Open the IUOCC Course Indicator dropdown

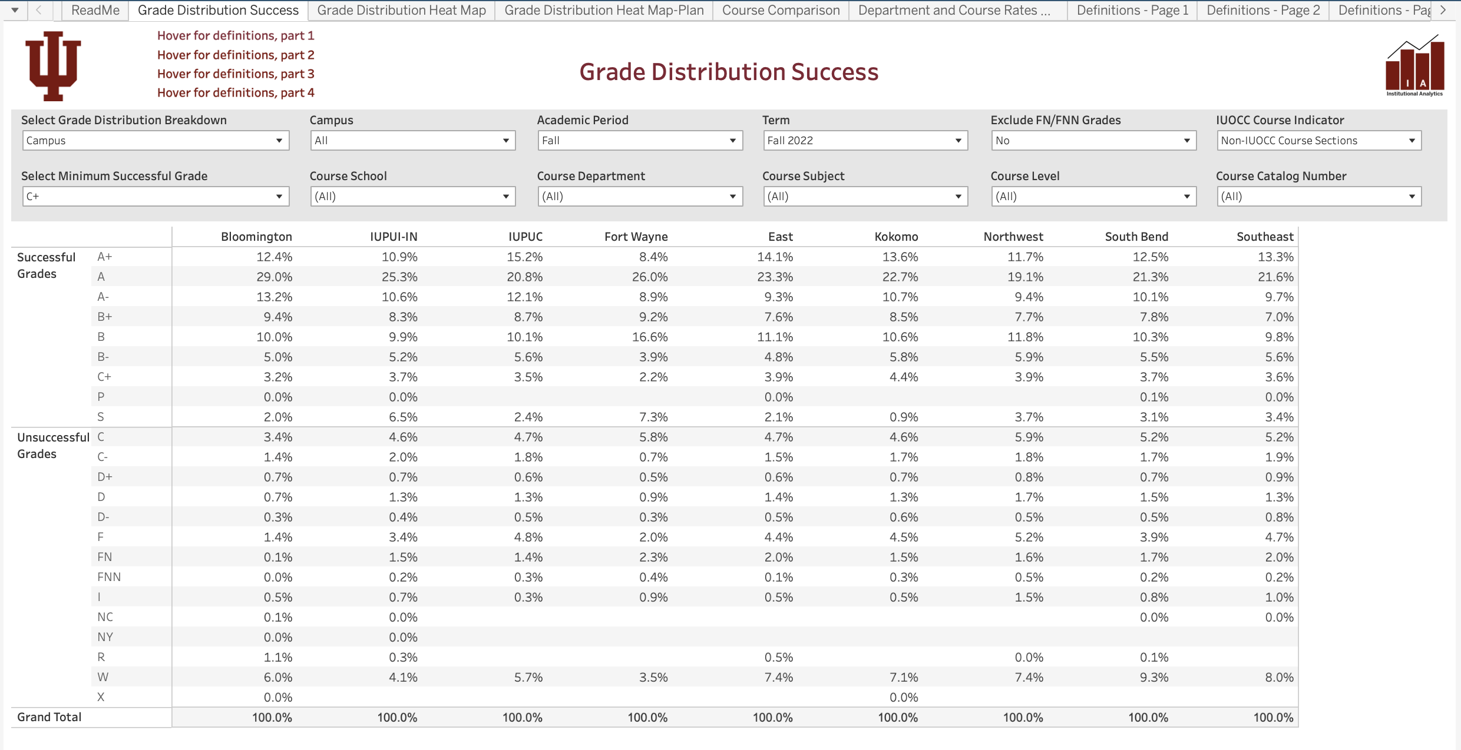click(x=1318, y=141)
